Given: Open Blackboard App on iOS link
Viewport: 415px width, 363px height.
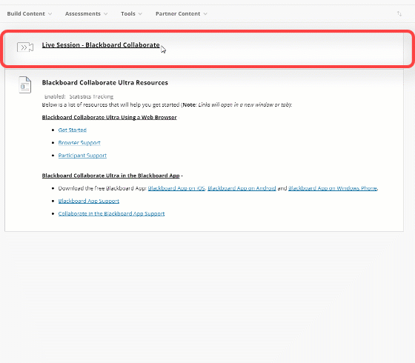Looking at the screenshot, I should (x=176, y=188).
